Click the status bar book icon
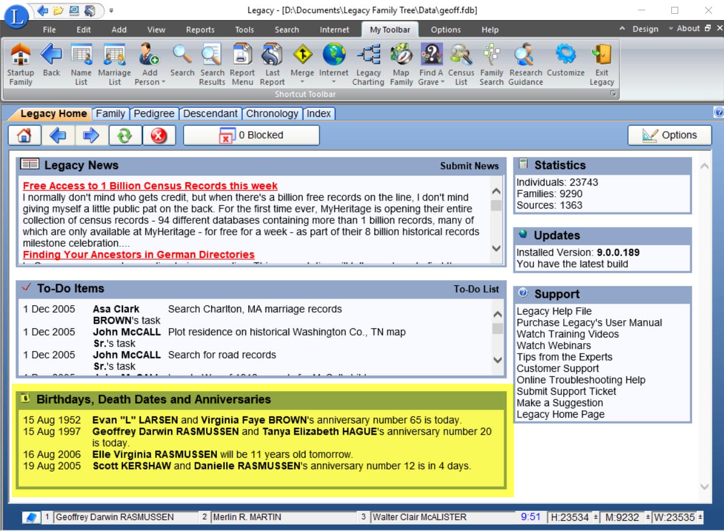The image size is (724, 531). point(32,517)
